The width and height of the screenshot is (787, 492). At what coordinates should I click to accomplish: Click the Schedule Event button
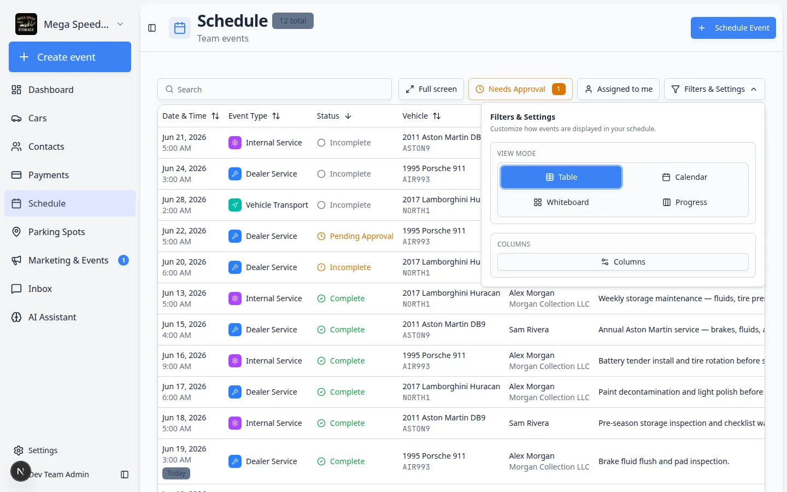(x=733, y=28)
